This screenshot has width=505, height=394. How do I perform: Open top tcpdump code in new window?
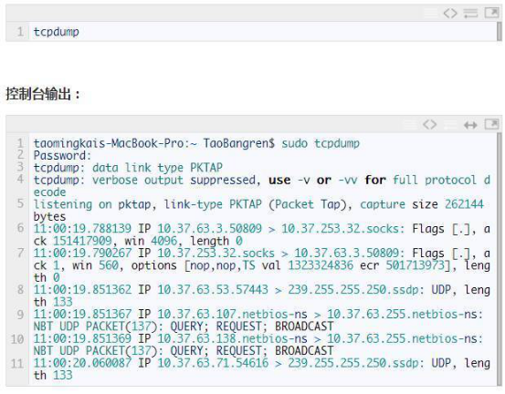pos(491,13)
